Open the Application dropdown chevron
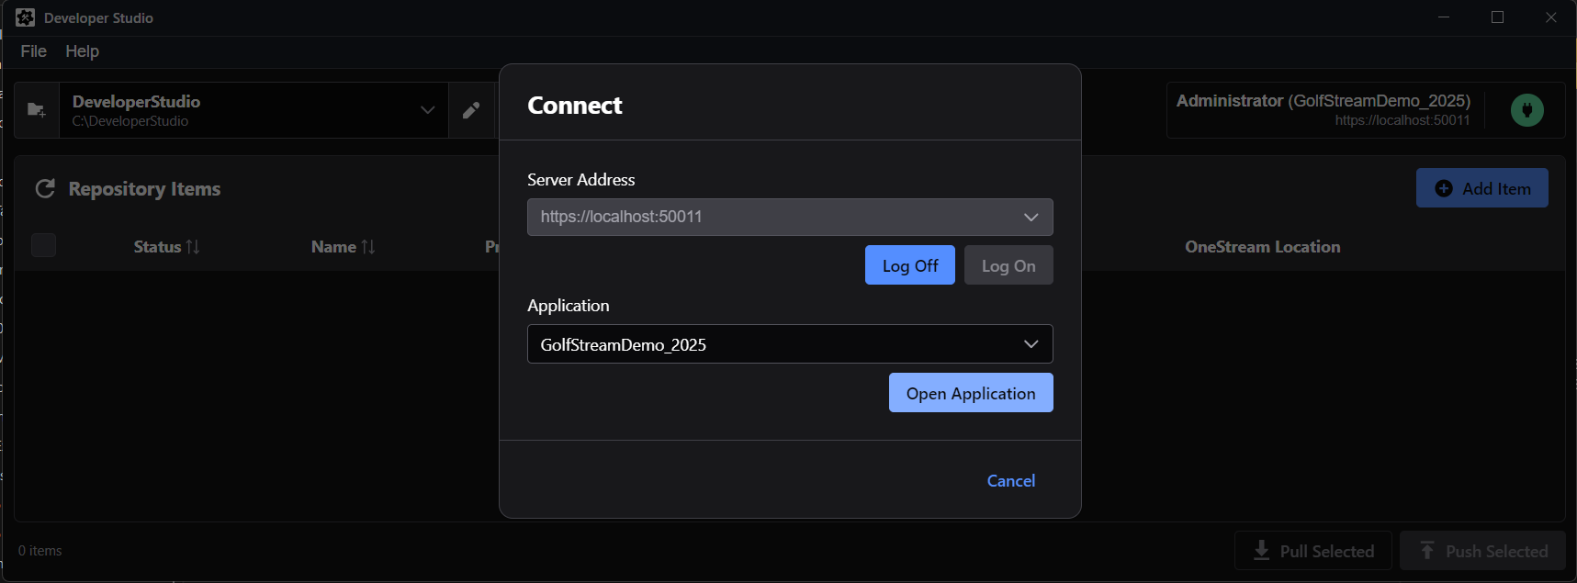The image size is (1577, 583). pyautogui.click(x=1031, y=344)
